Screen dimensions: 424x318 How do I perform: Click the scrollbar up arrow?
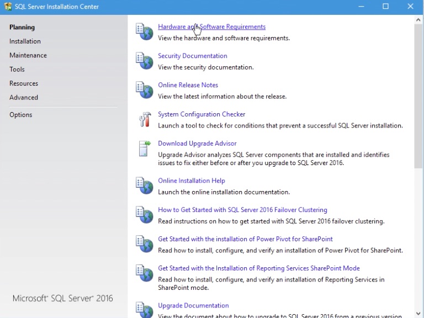(x=418, y=20)
